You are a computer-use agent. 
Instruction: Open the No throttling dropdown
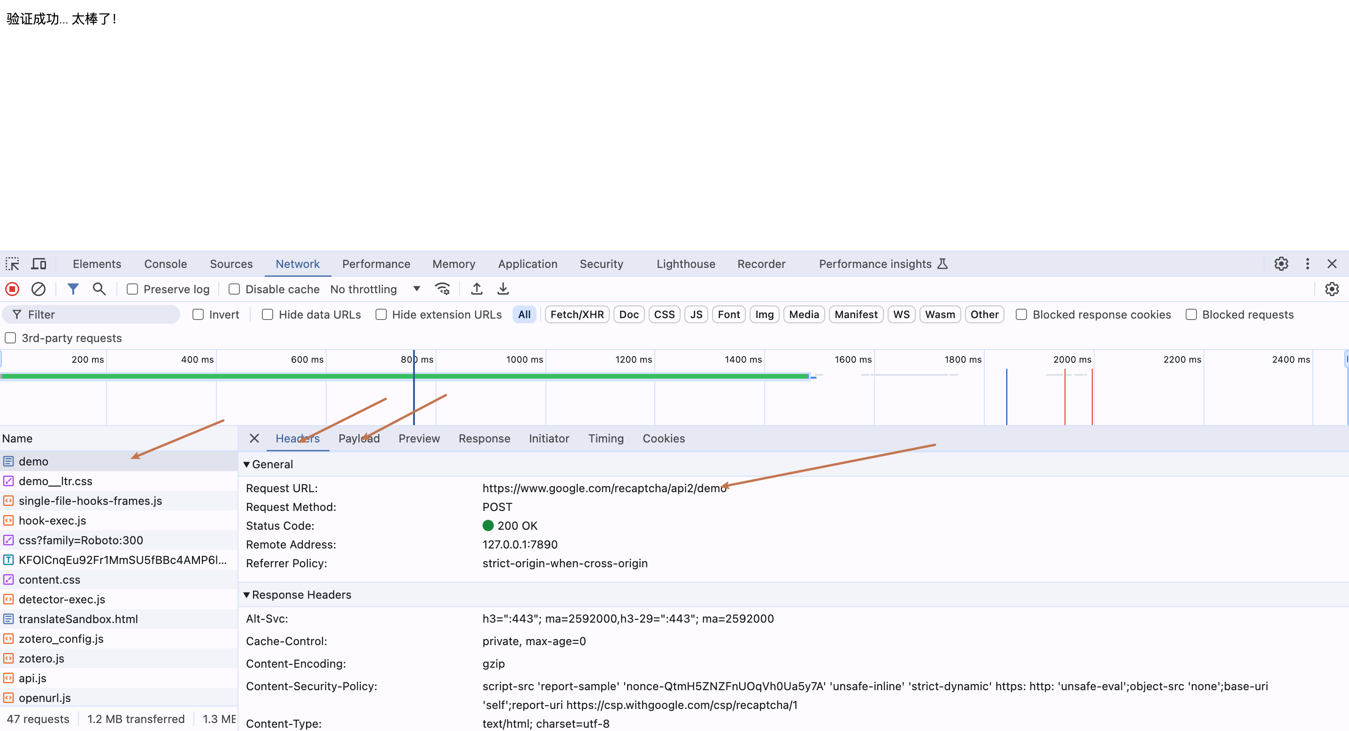point(375,289)
